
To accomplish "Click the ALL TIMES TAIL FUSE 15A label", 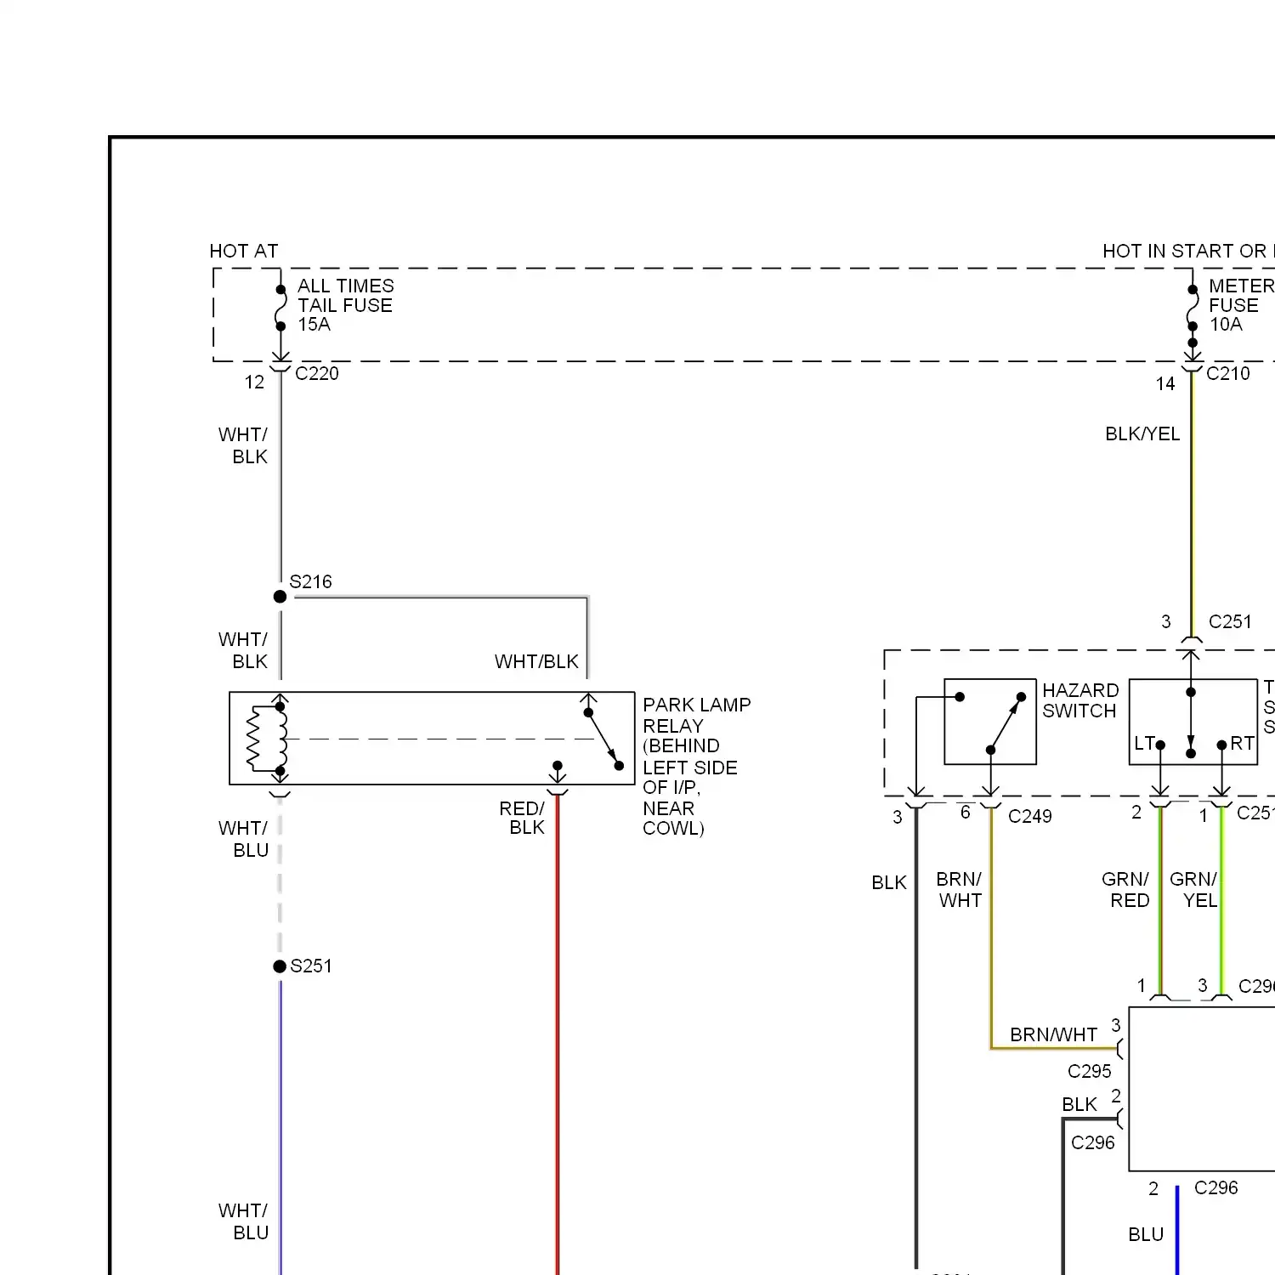I will click(345, 305).
